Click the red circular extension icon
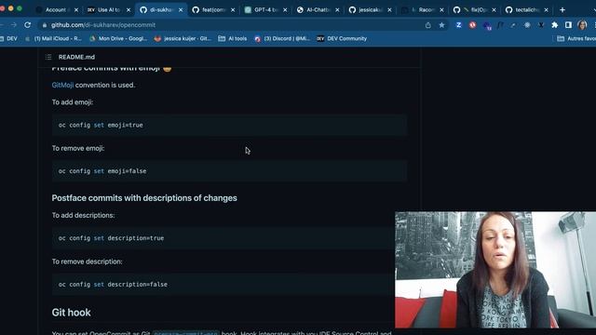 pos(472,25)
